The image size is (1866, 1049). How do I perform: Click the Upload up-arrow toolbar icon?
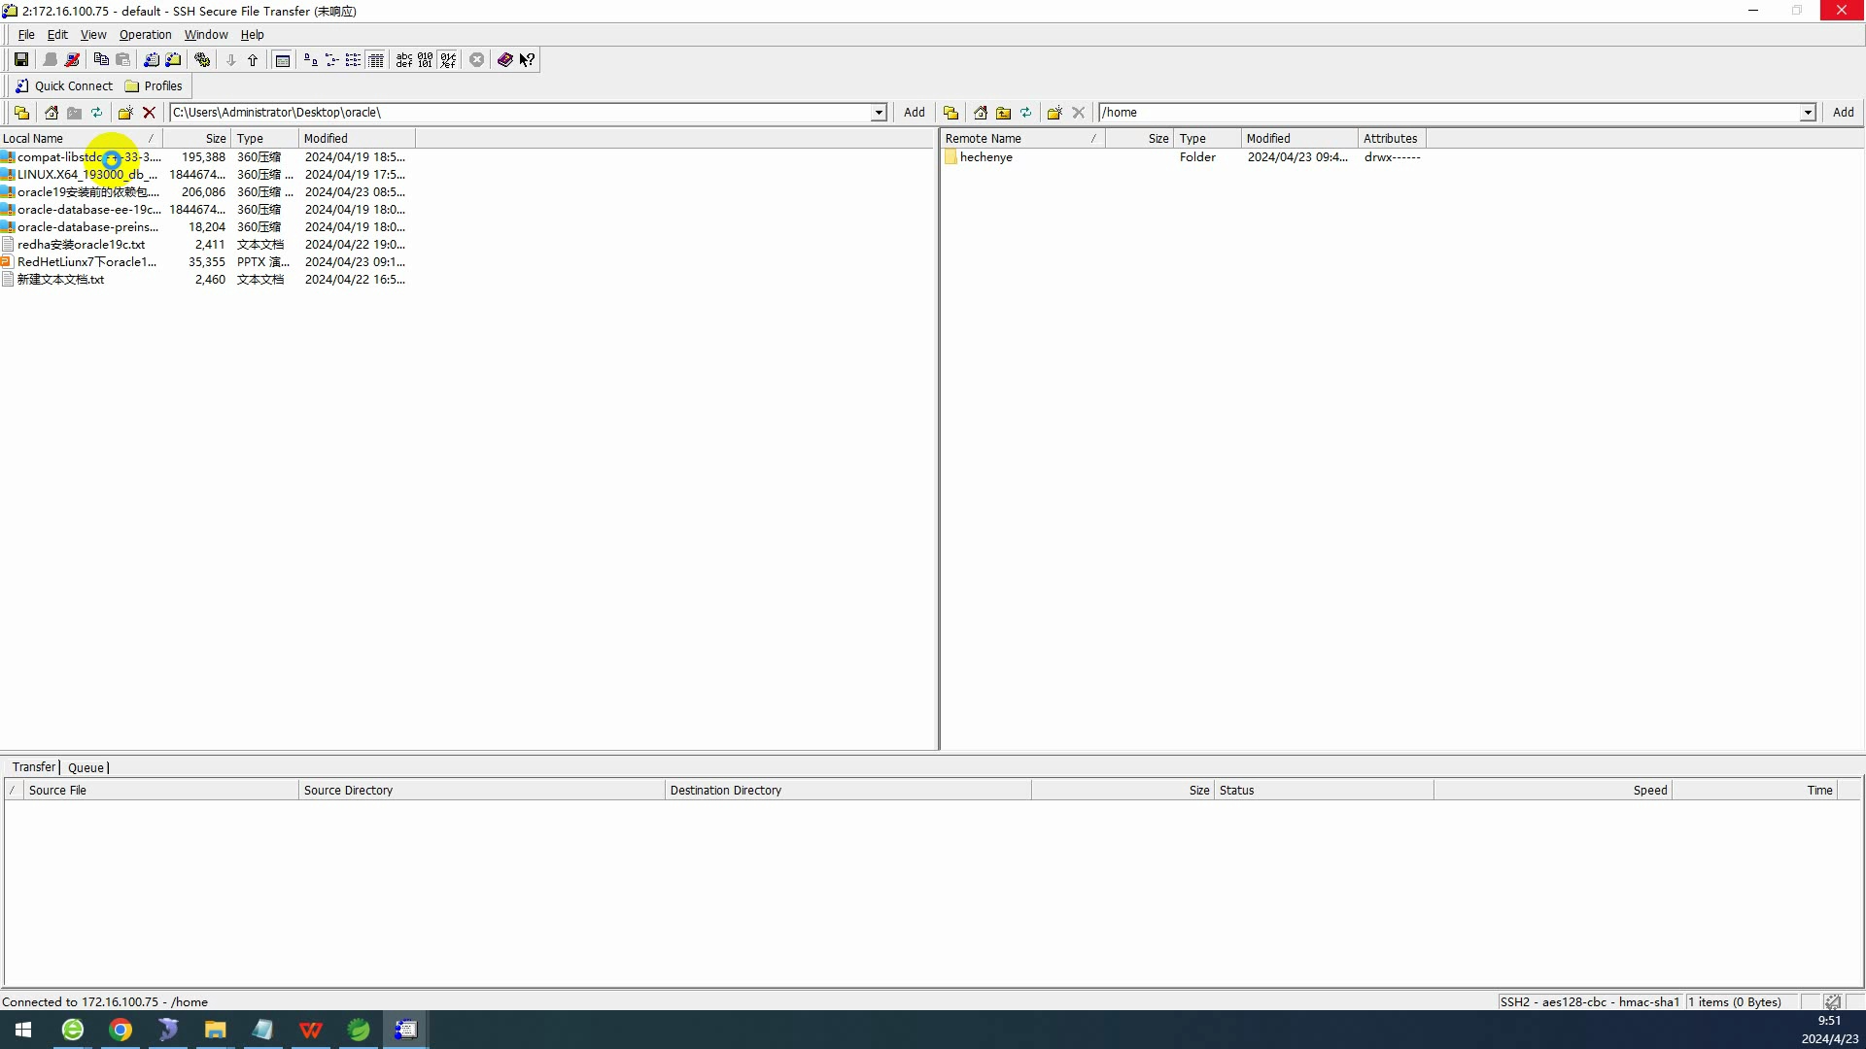pyautogui.click(x=253, y=60)
